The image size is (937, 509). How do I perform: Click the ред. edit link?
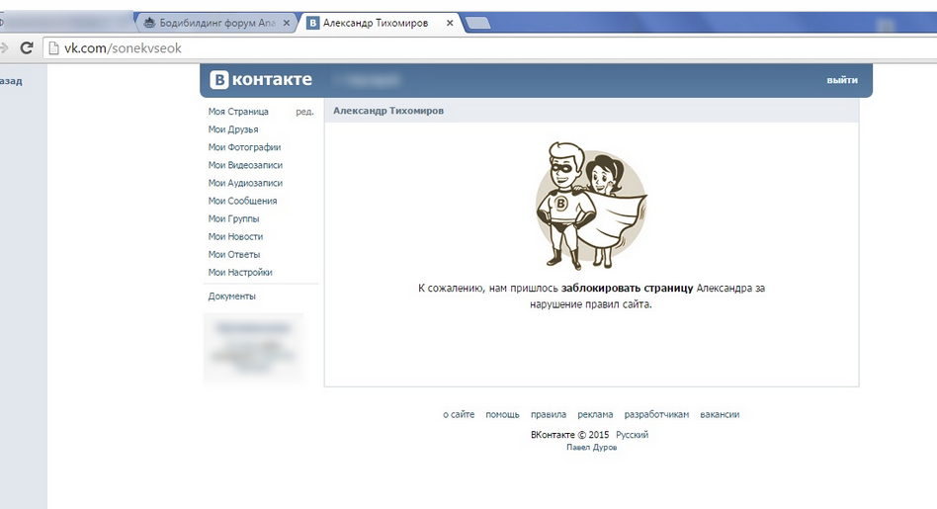[304, 112]
